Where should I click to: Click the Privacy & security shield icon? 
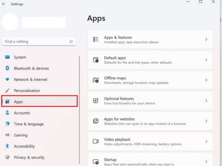point(7,157)
